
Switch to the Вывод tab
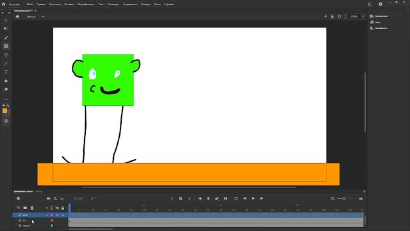(x=39, y=191)
